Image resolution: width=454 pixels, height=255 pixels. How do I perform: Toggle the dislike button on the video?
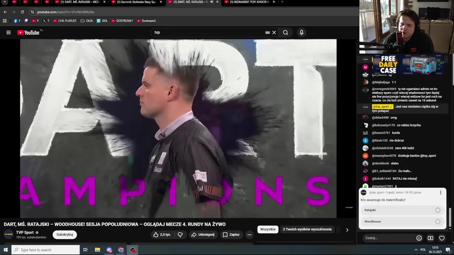(x=180, y=234)
